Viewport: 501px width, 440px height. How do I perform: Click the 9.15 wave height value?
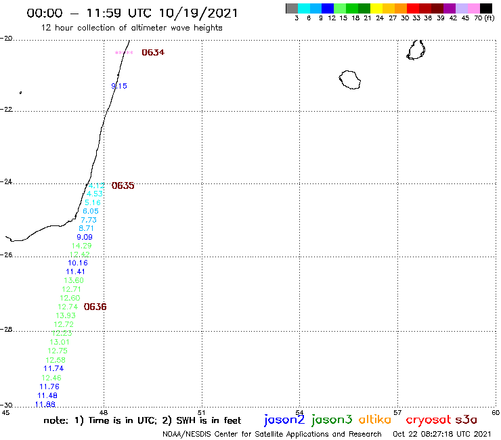[119, 86]
